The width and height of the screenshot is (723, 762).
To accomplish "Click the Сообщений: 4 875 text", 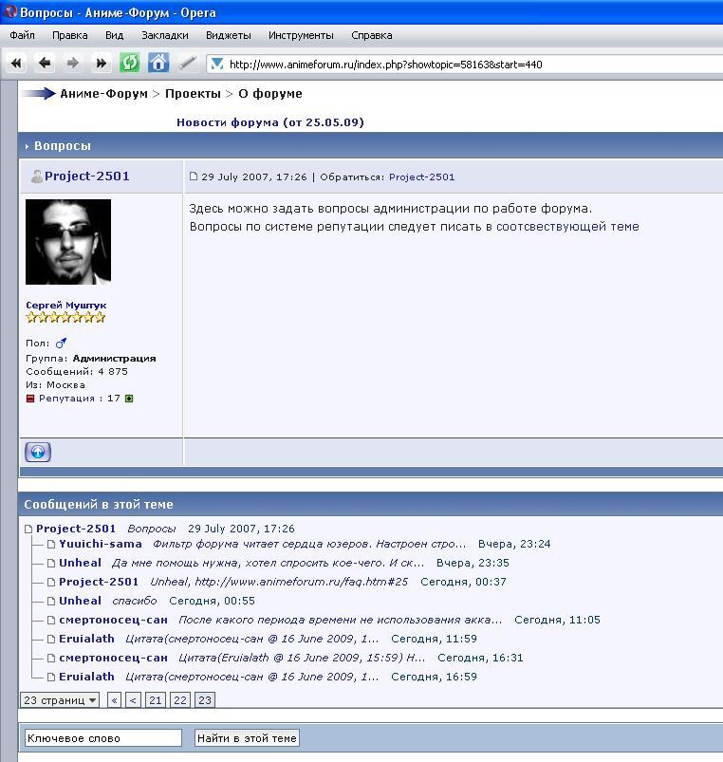I will click(x=77, y=372).
